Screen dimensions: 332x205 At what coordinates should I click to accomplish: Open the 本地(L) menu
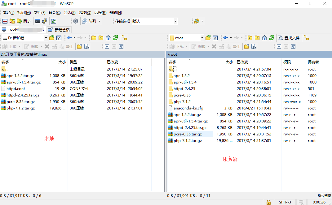tap(8, 13)
